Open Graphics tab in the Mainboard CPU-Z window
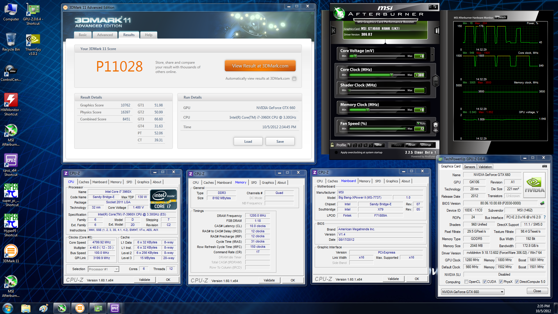This screenshot has height=314, width=558. [392, 181]
